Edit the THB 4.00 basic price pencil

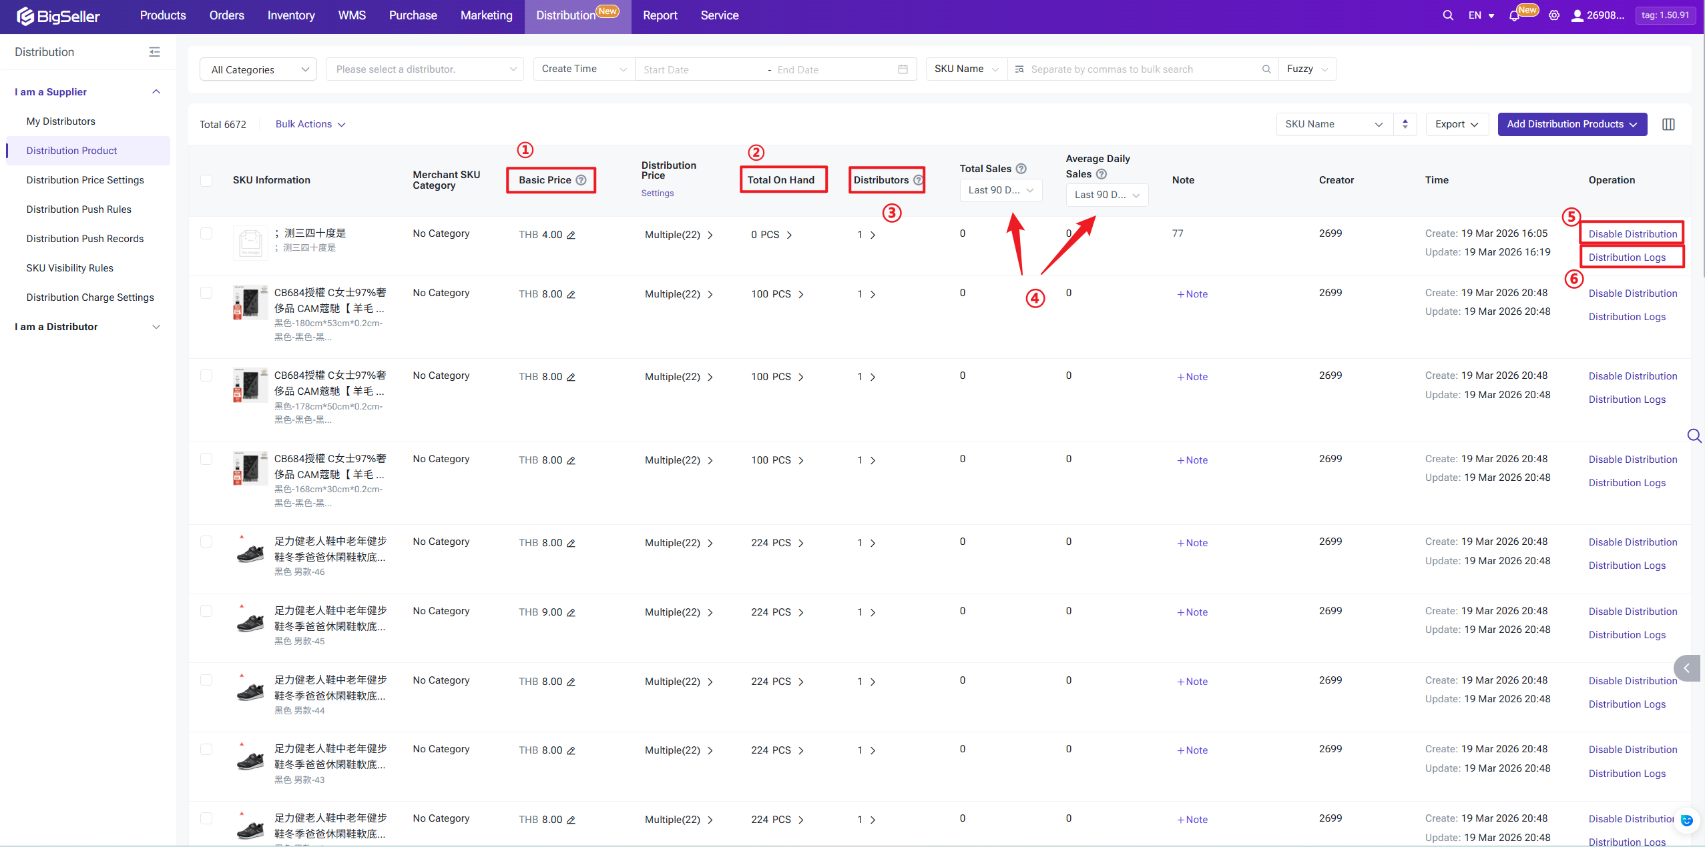click(571, 235)
